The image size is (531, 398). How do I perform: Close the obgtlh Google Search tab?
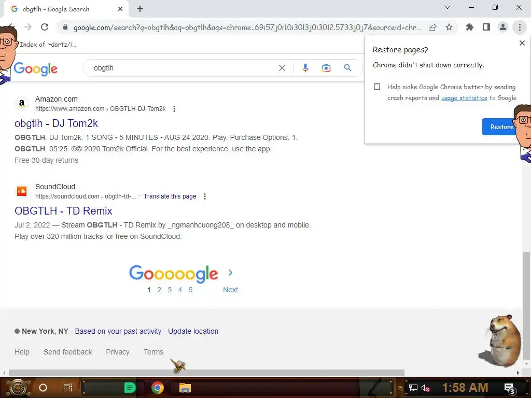(x=120, y=9)
